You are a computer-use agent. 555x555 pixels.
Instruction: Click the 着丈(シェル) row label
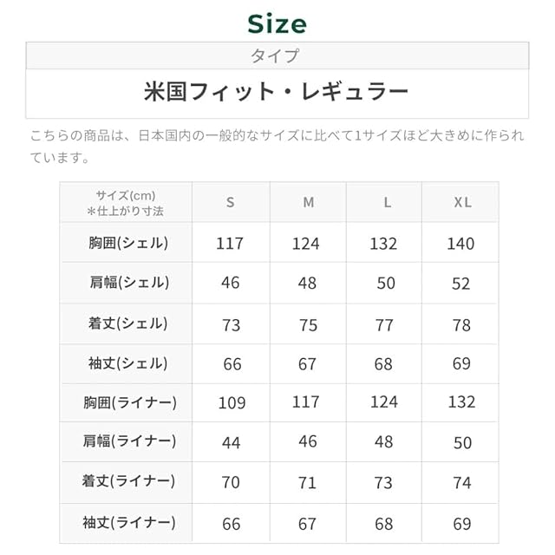pyautogui.click(x=126, y=323)
